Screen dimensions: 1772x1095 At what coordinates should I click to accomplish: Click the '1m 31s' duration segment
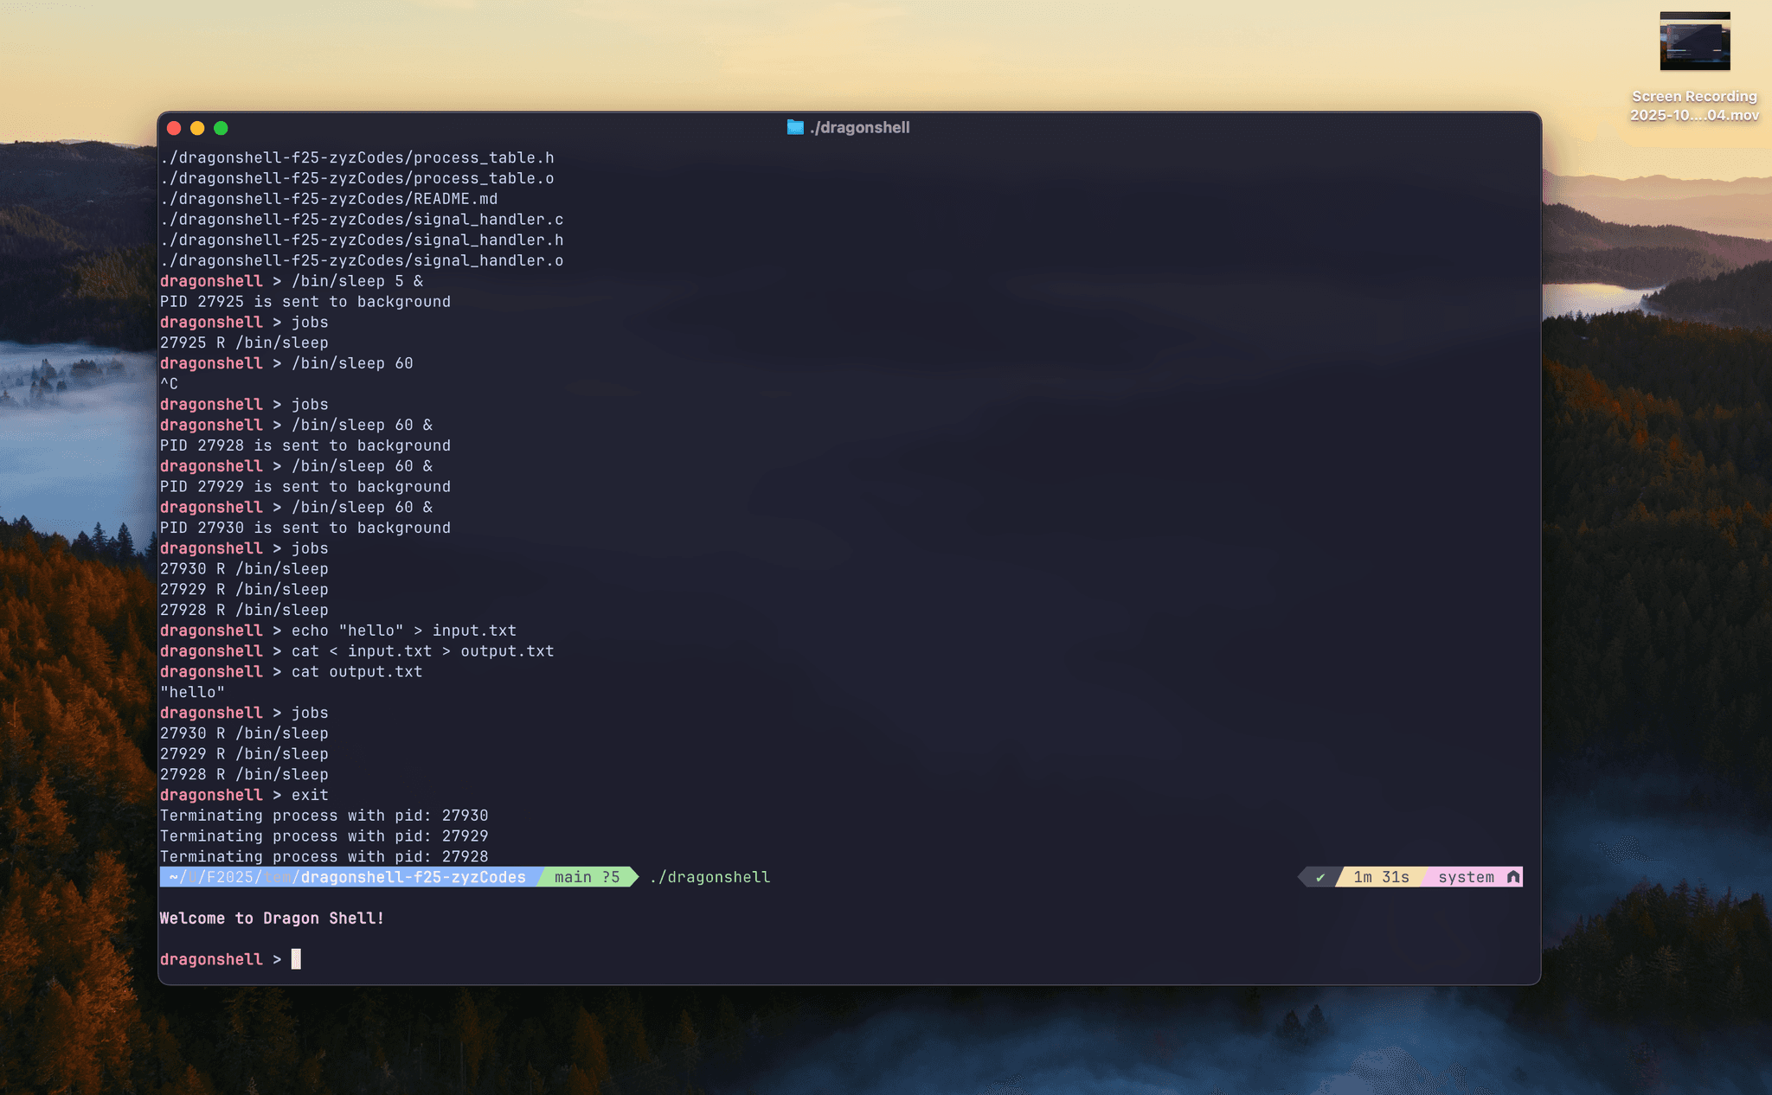[x=1381, y=877]
